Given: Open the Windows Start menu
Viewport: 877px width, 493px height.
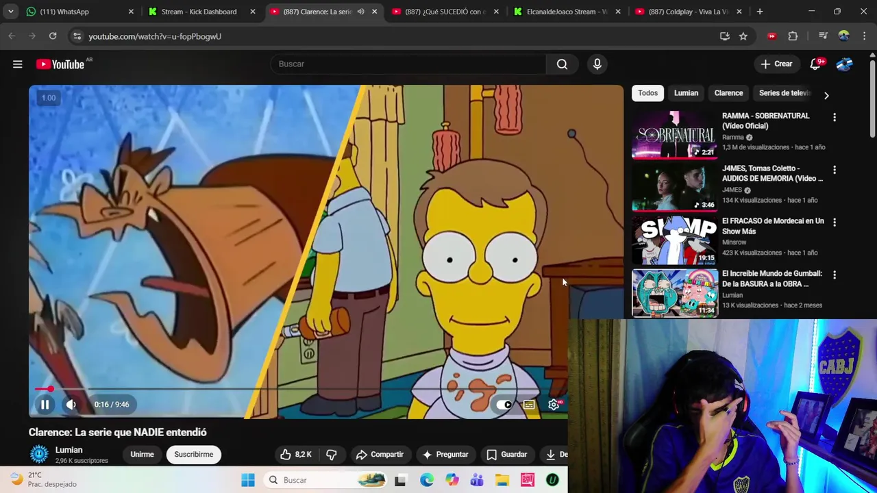Looking at the screenshot, I should tap(248, 481).
